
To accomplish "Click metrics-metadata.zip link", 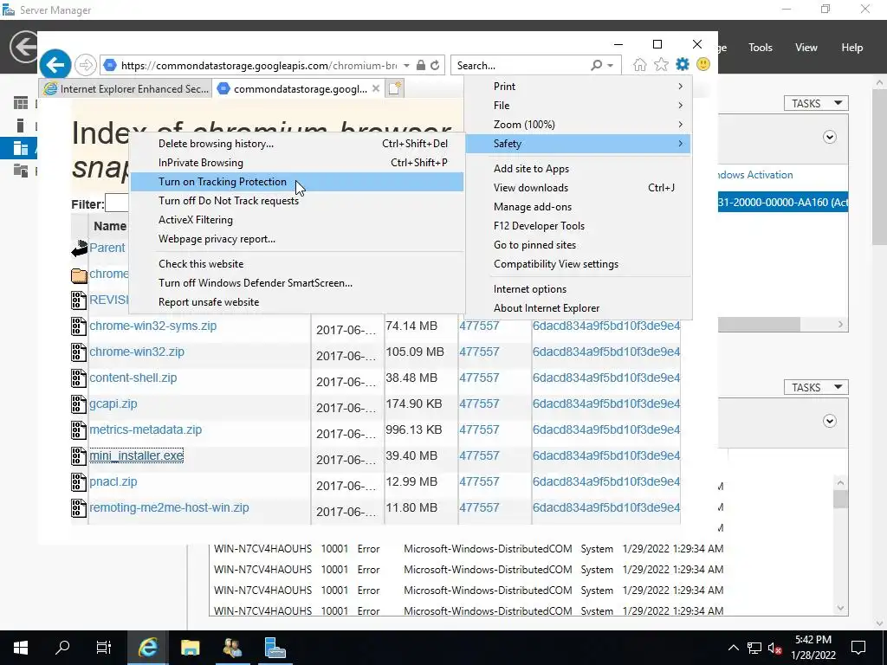I will [x=146, y=429].
